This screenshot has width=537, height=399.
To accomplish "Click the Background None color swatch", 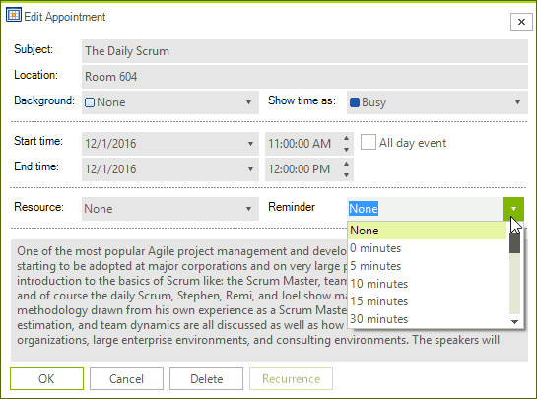I will (x=90, y=102).
